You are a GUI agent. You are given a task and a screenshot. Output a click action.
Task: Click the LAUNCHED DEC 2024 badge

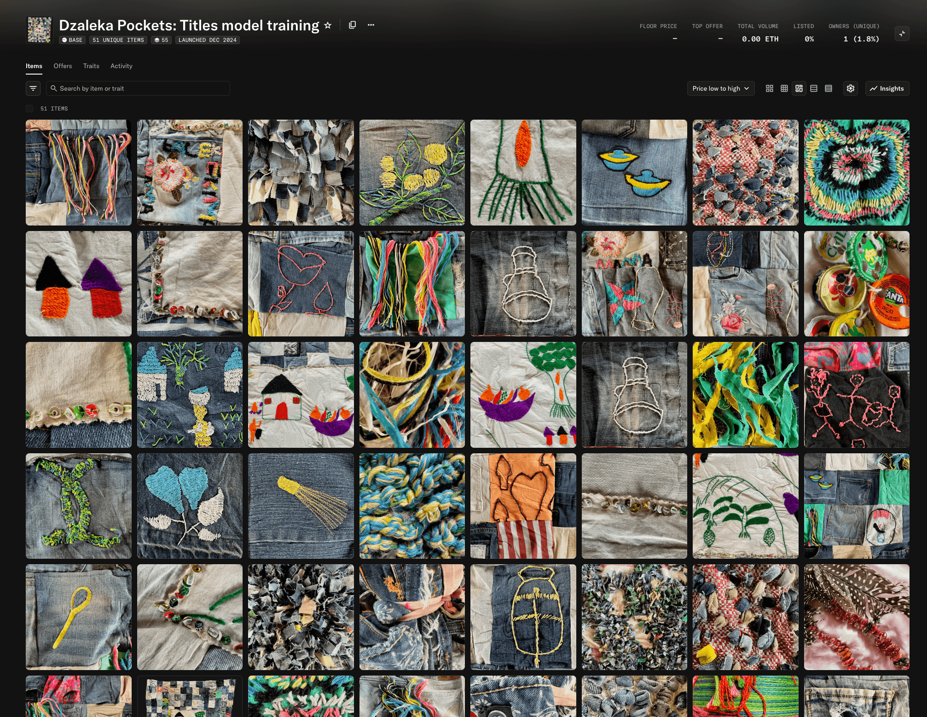[x=208, y=40]
